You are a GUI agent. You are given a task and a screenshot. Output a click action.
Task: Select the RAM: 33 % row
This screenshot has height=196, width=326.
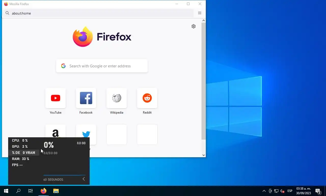pos(24,159)
